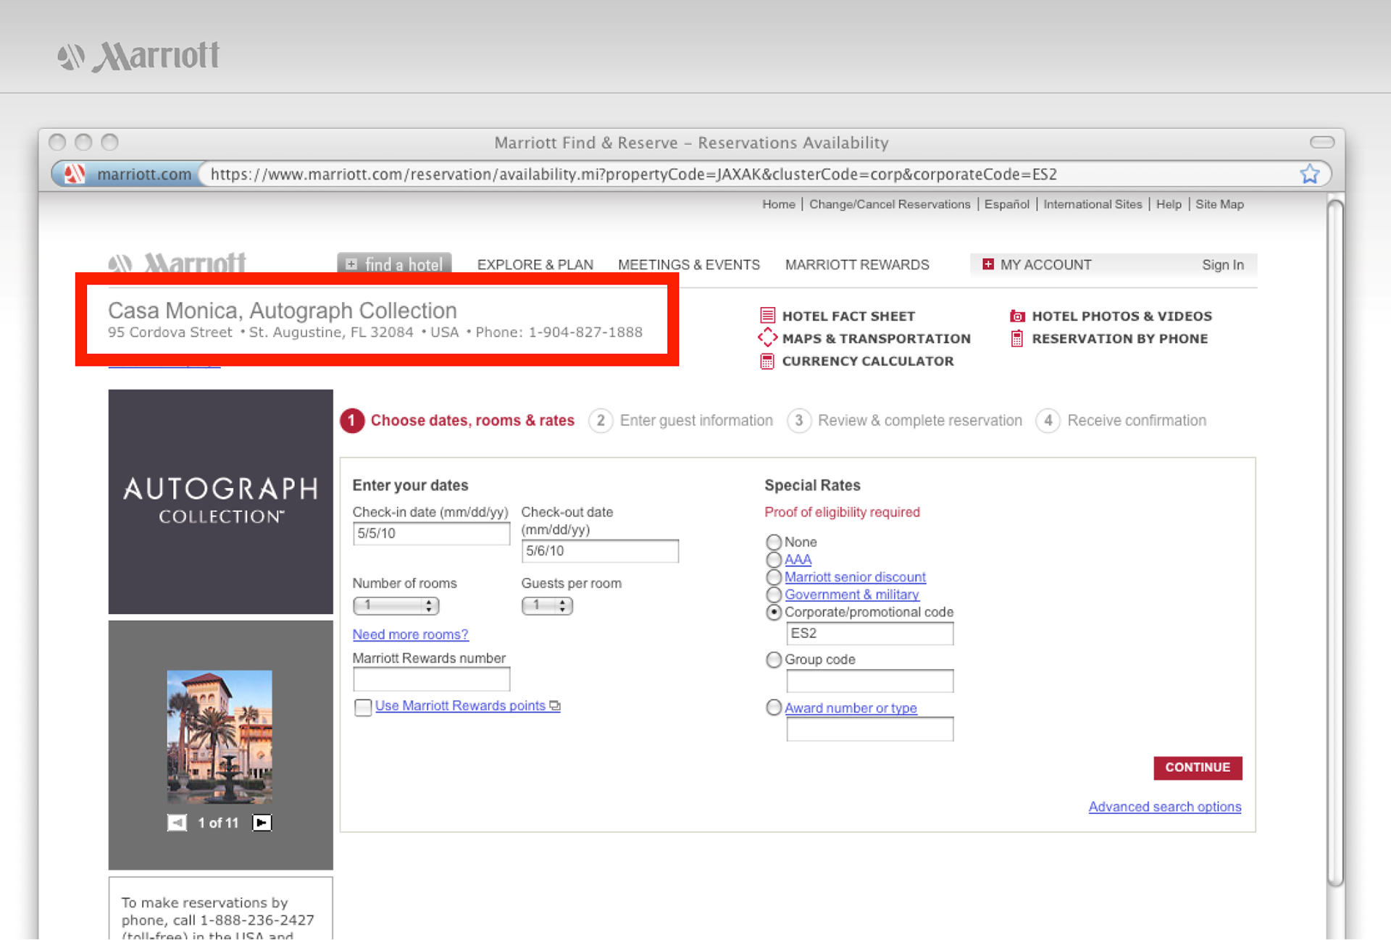This screenshot has height=940, width=1391.
Task: Click the Award number input field
Action: pyautogui.click(x=869, y=729)
